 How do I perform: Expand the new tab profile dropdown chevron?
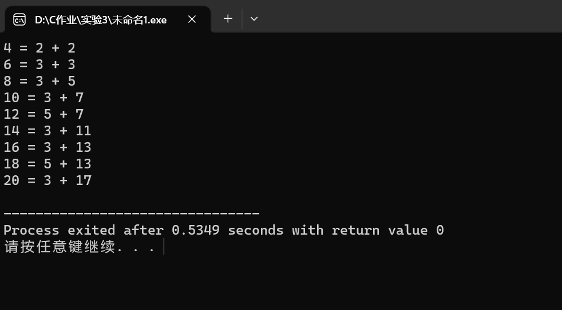pyautogui.click(x=254, y=19)
